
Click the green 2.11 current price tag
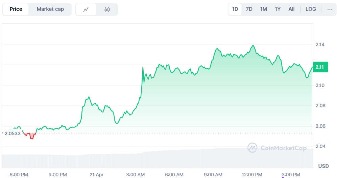pos(319,67)
